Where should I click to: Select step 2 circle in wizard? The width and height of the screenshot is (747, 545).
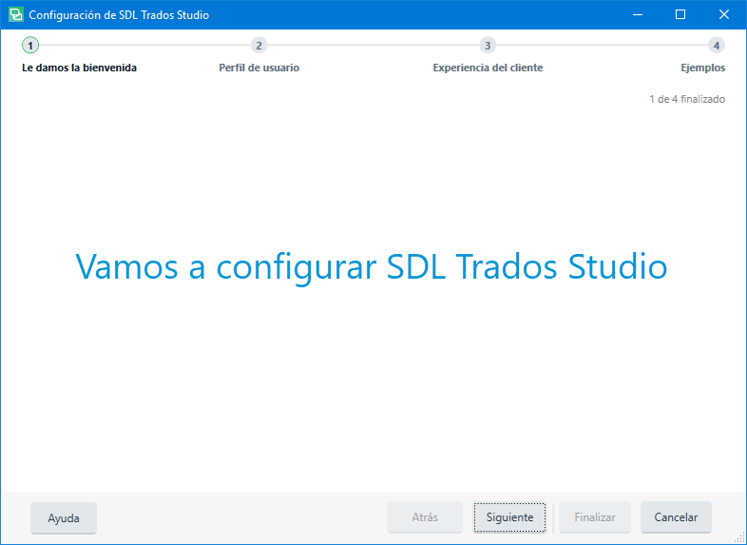pyautogui.click(x=259, y=46)
